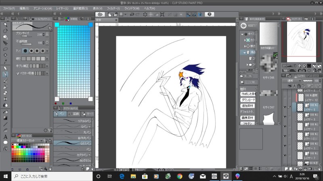Select the Brush tool in toolbar
The height and width of the screenshot is (181, 323).
coord(5,81)
